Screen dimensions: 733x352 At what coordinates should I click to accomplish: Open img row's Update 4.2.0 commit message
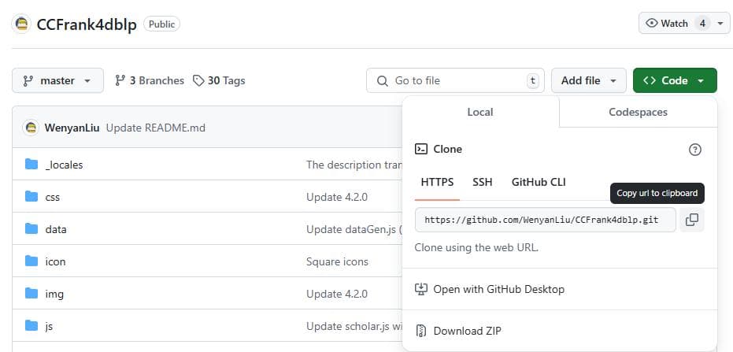[337, 294]
